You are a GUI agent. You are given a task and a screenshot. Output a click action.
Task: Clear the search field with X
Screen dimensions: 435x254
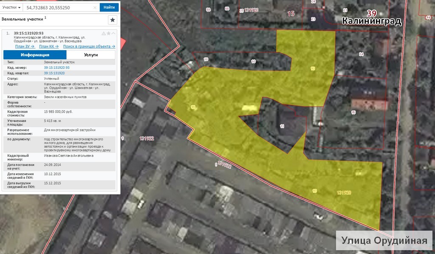95,8
